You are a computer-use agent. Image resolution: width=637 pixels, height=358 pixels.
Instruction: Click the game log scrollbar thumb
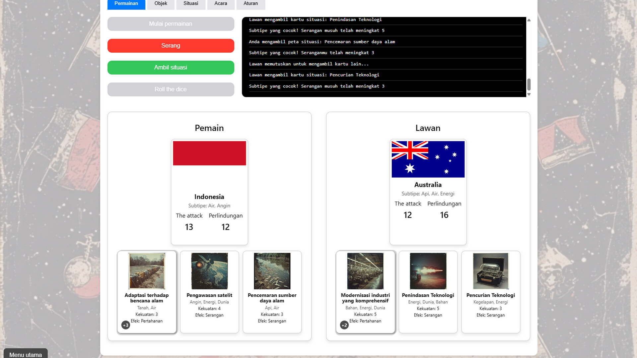click(529, 85)
